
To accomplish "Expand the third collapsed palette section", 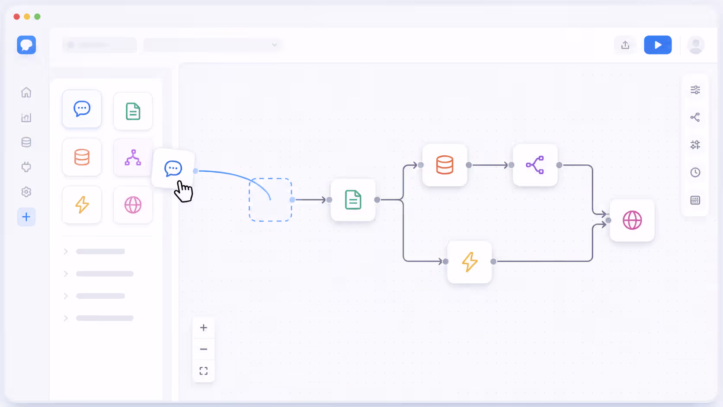I will tap(66, 296).
